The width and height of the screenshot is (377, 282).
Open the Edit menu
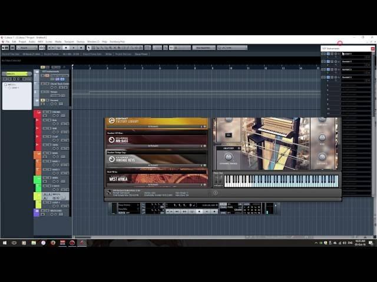(x=14, y=42)
